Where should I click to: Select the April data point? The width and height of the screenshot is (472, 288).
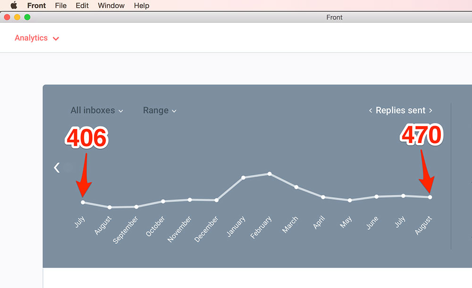click(323, 197)
